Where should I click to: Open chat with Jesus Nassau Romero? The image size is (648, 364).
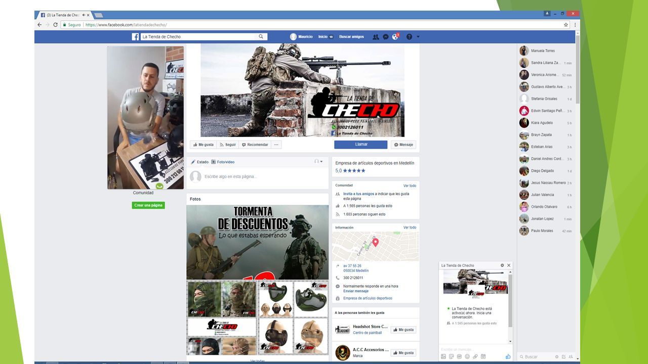(x=546, y=183)
